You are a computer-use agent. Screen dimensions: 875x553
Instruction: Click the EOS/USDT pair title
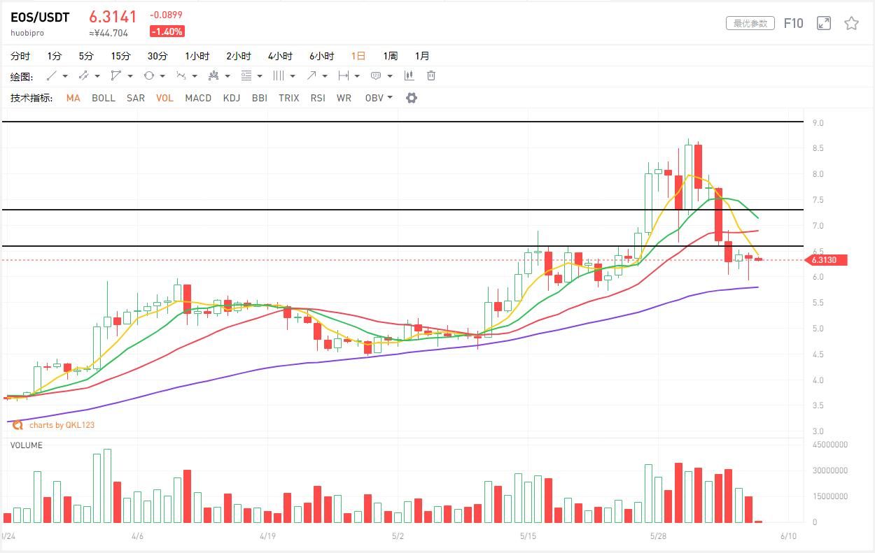40,17
